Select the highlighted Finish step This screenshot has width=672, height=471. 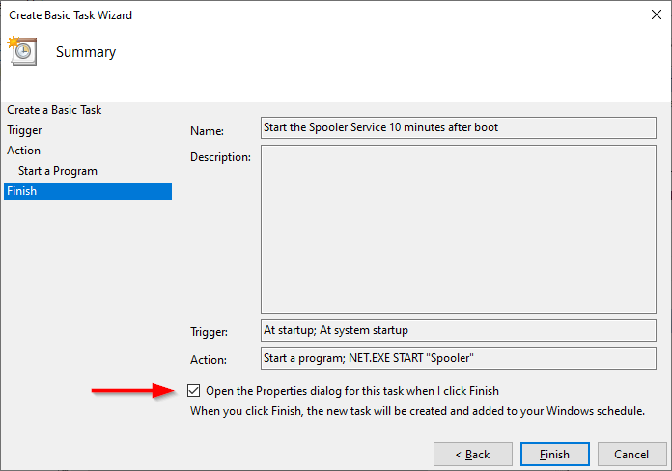click(88, 191)
